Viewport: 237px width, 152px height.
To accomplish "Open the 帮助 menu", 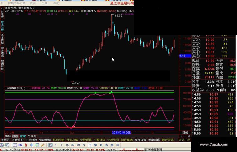I will click(56, 3).
